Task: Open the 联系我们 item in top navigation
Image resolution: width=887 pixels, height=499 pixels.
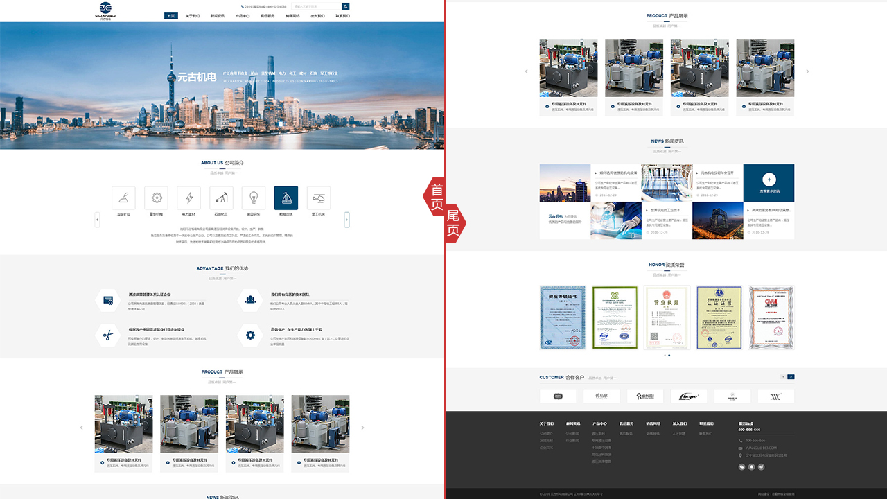Action: 342,15
